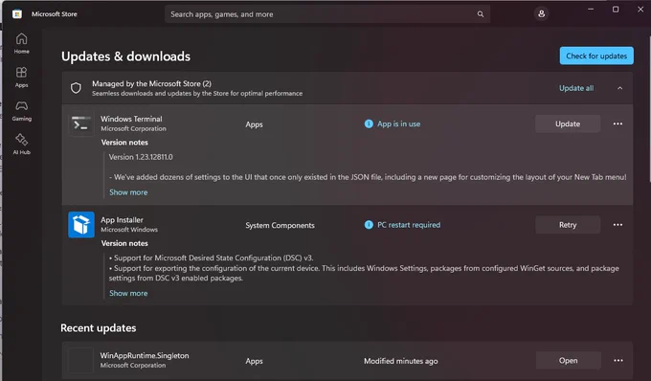Update Windows Terminal
Viewport: 651px width, 381px height.
coord(568,123)
